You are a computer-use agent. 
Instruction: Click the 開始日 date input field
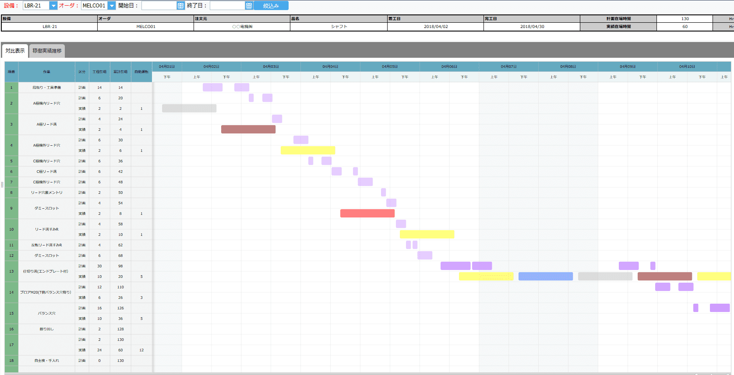coord(159,6)
